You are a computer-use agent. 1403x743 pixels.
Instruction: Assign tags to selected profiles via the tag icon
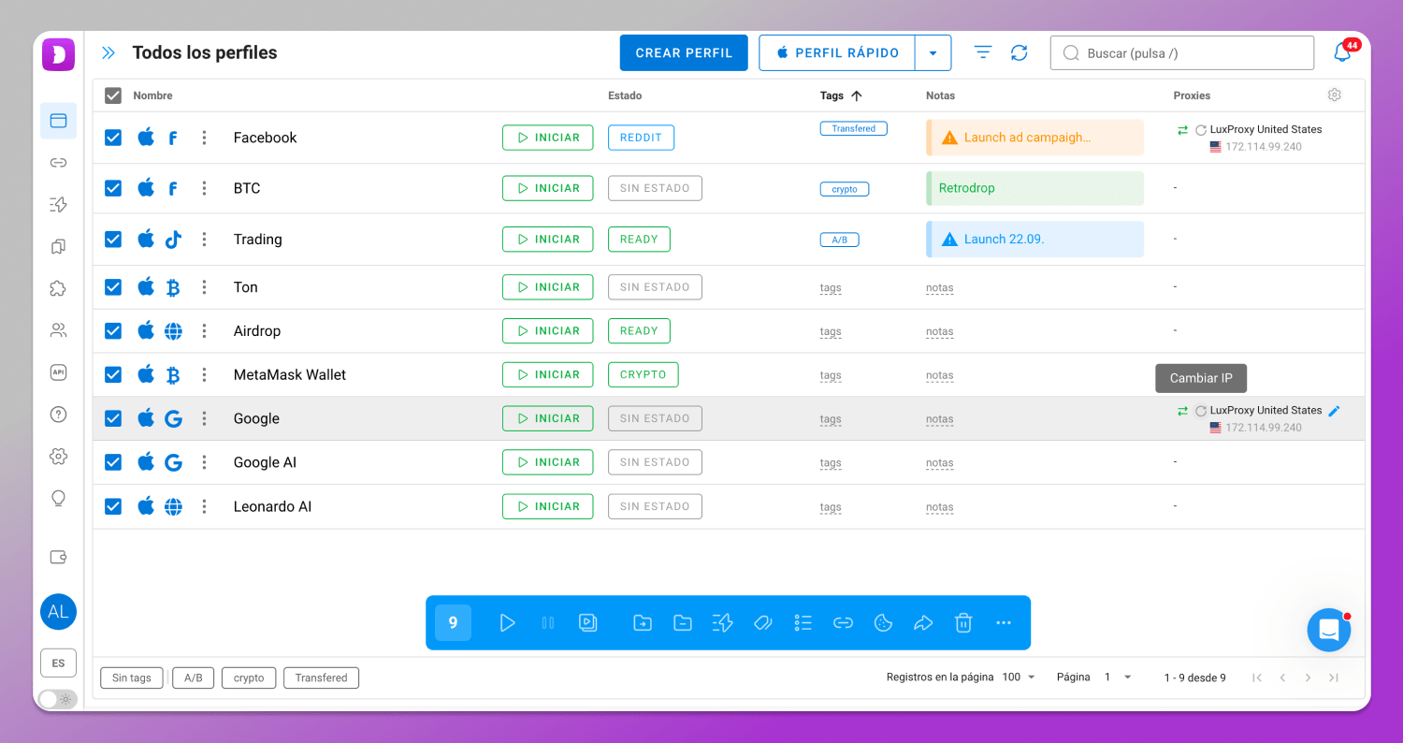[x=762, y=622]
